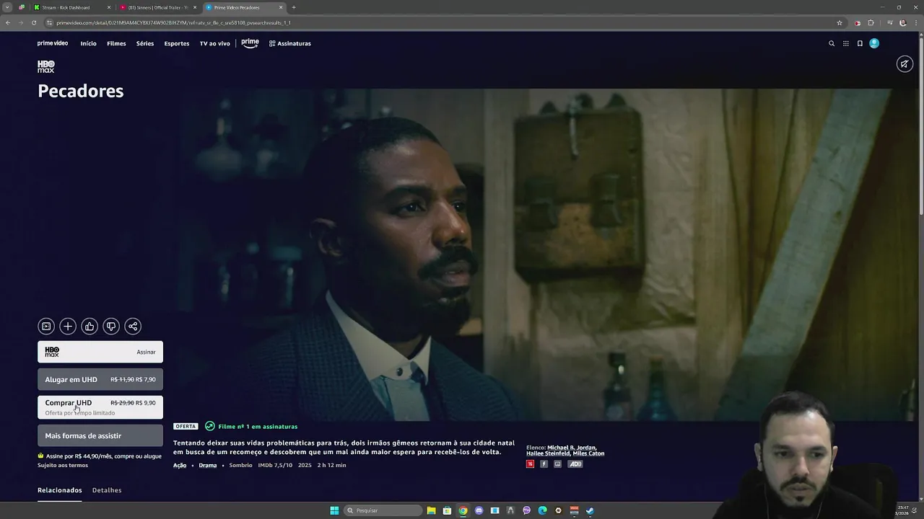Screen dimensions: 924x519
Task: Open Mais formas de assistir
Action: [x=100, y=435]
